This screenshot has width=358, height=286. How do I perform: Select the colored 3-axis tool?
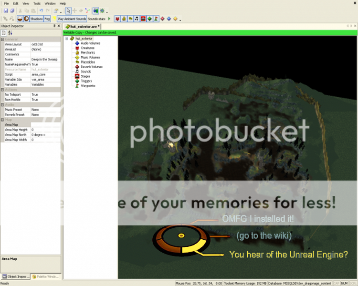[x=87, y=10]
